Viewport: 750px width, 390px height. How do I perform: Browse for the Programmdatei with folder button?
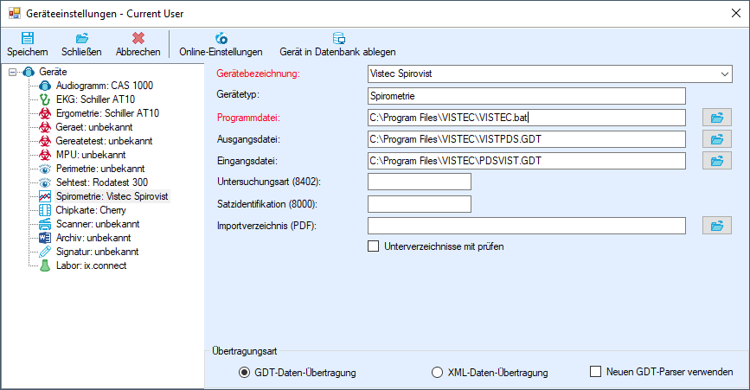(716, 118)
